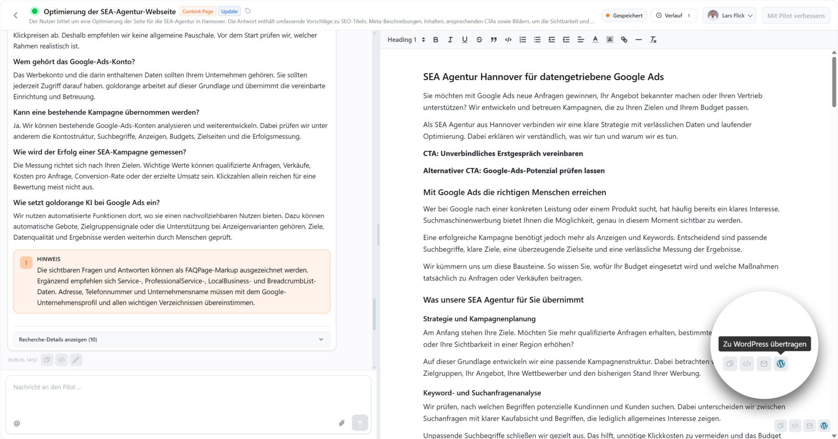Click the line 'CTA: Unverbindliches Erstgespräch vereinbaren'
This screenshot has width=838, height=439.
503,153
